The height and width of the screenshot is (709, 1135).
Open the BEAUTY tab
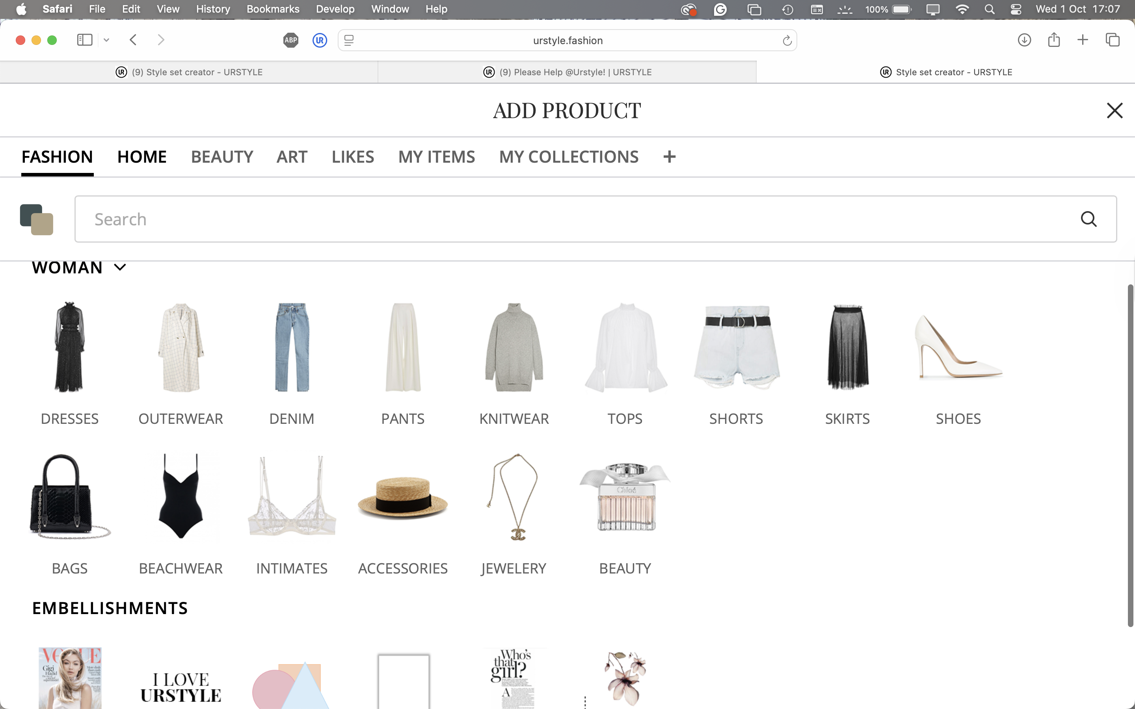coord(222,157)
